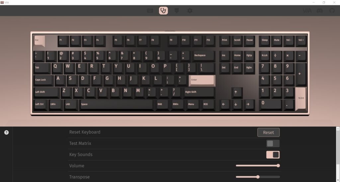Click the VIA logo in top bar
This screenshot has width=340, height=182.
pos(307,11)
